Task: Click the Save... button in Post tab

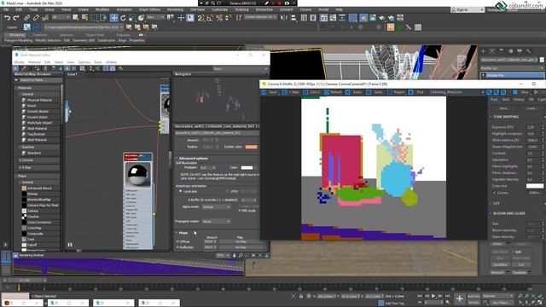Action: [503, 108]
